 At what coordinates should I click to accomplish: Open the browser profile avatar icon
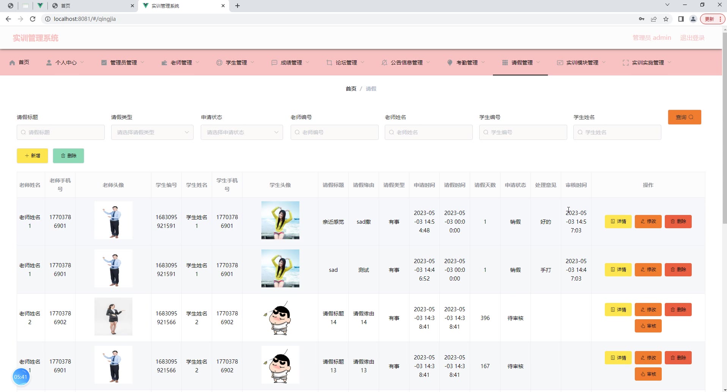pos(693,19)
